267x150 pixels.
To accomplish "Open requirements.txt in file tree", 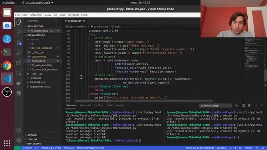I will click(x=40, y=87).
